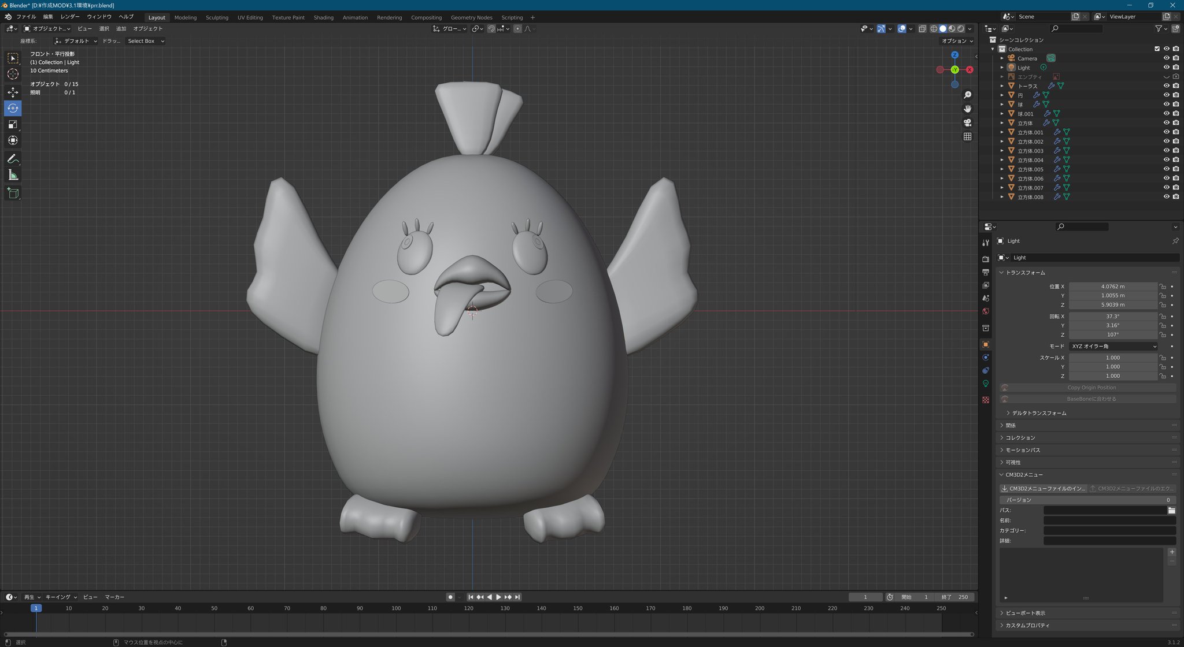1184x647 pixels.
Task: Switch to the Sculpting workspace tab
Action: click(217, 17)
